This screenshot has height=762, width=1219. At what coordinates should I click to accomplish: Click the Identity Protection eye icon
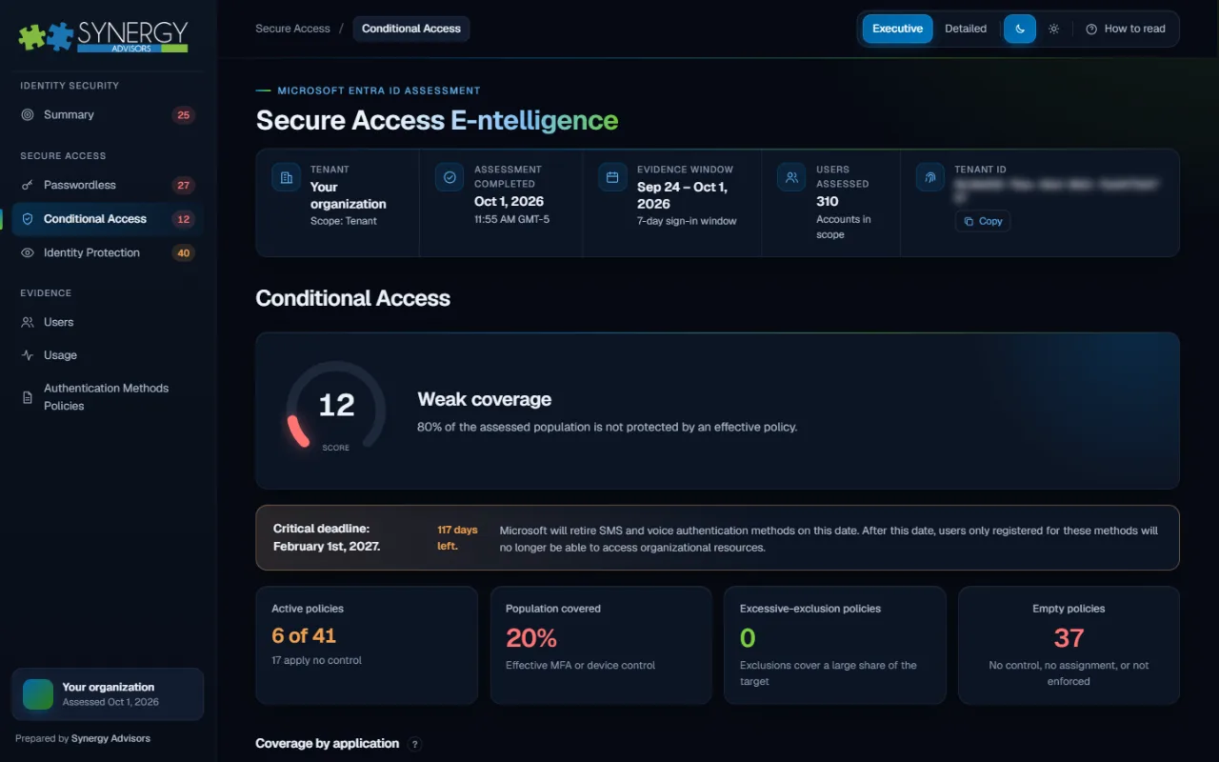click(28, 252)
